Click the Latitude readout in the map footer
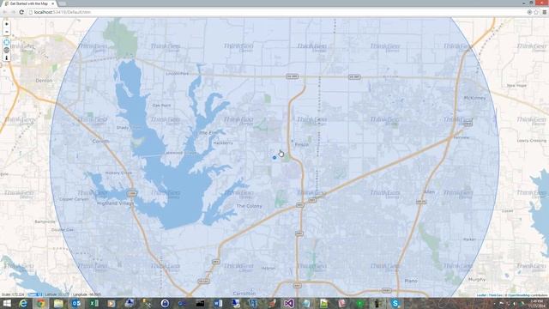This screenshot has width=549, height=309. (x=57, y=295)
